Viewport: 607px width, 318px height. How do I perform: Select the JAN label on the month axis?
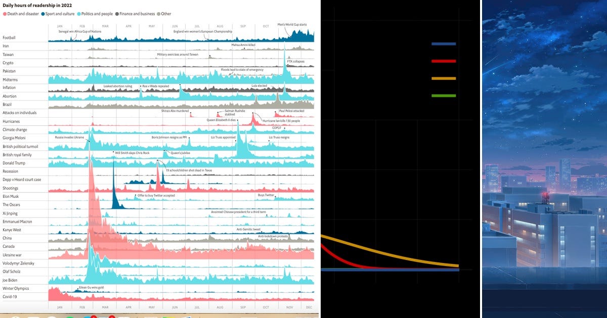pyautogui.click(x=59, y=306)
